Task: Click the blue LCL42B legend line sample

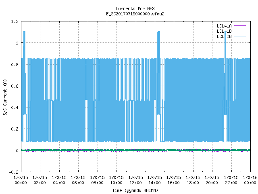Action: 240,36
